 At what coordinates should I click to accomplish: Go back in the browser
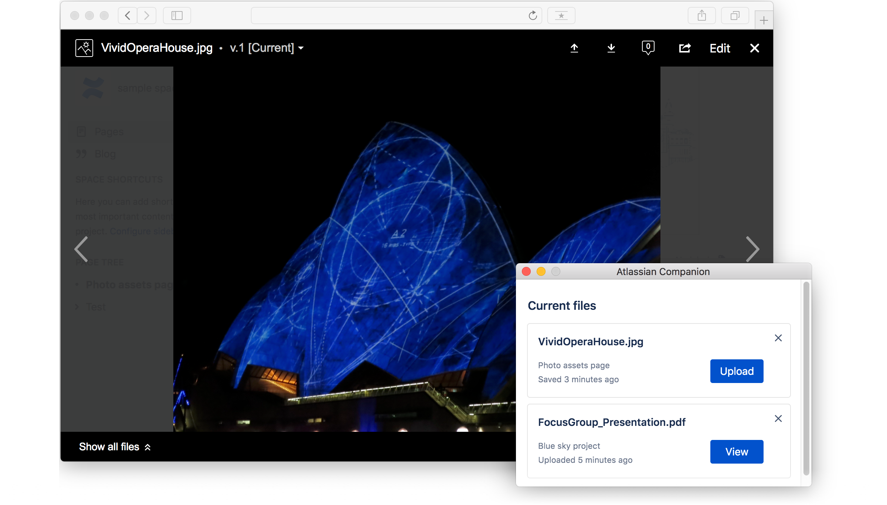click(x=128, y=16)
